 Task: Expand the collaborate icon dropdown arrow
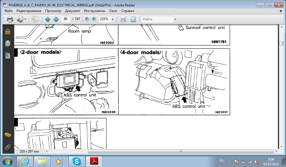pos(25,19)
